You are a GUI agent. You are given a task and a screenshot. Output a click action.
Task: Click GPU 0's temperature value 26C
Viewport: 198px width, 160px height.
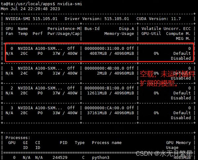click(x=24, y=53)
